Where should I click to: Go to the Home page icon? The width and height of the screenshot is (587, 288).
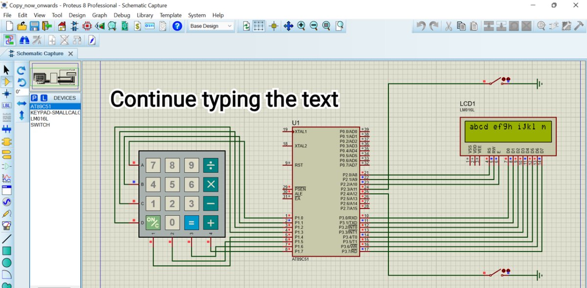62,26
